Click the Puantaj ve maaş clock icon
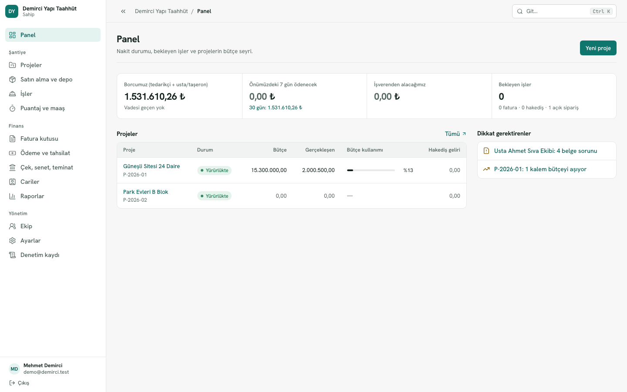627x392 pixels. [x=13, y=108]
